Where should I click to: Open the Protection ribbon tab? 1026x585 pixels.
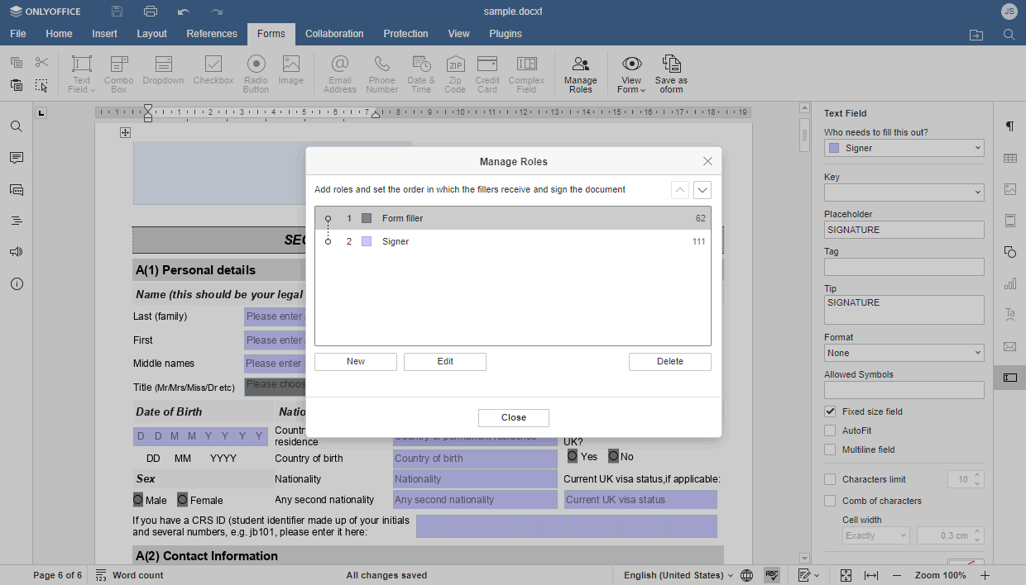click(x=405, y=34)
